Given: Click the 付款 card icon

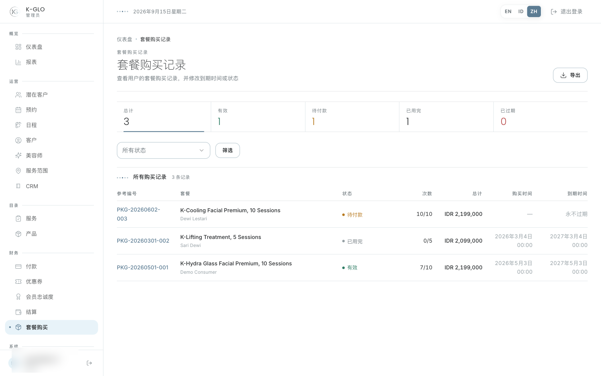Looking at the screenshot, I should point(18,266).
